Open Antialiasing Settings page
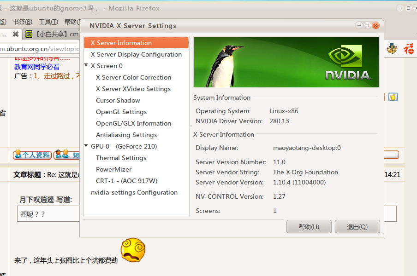The height and width of the screenshot is (276, 417). pyautogui.click(x=126, y=135)
